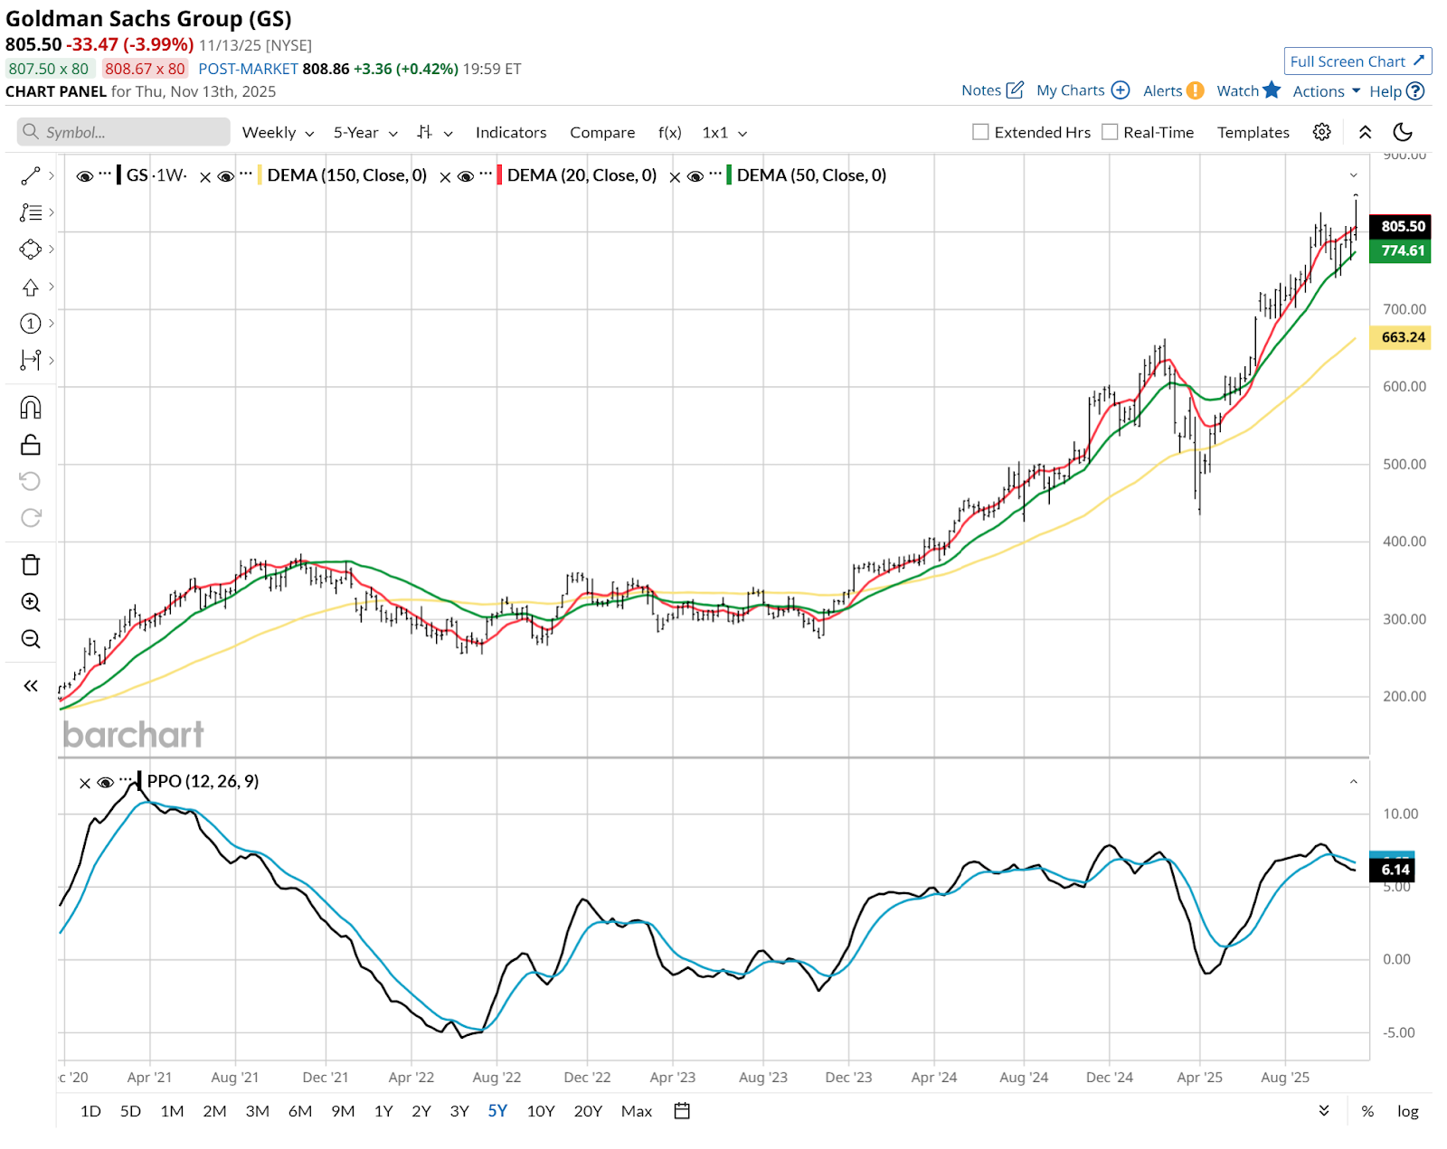1447x1149 pixels.
Task: Select the 6M time range
Action: [300, 1111]
